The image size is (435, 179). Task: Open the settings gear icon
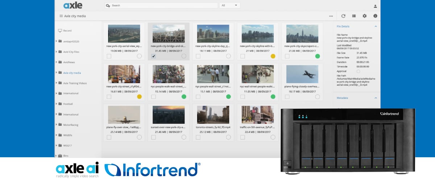click(x=365, y=16)
